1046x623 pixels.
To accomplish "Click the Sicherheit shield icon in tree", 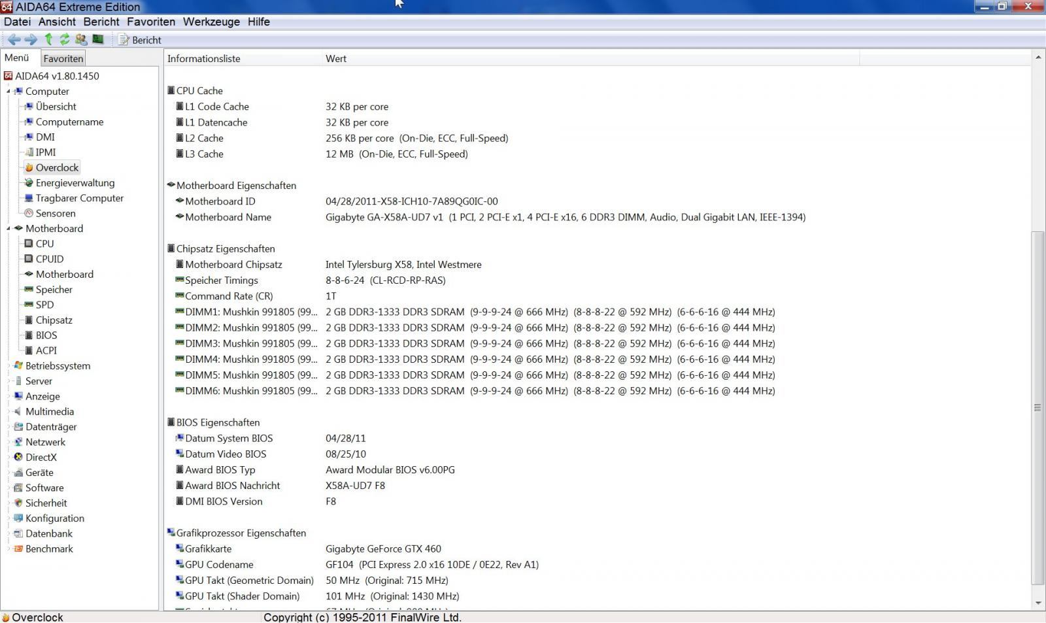I will pyautogui.click(x=18, y=503).
